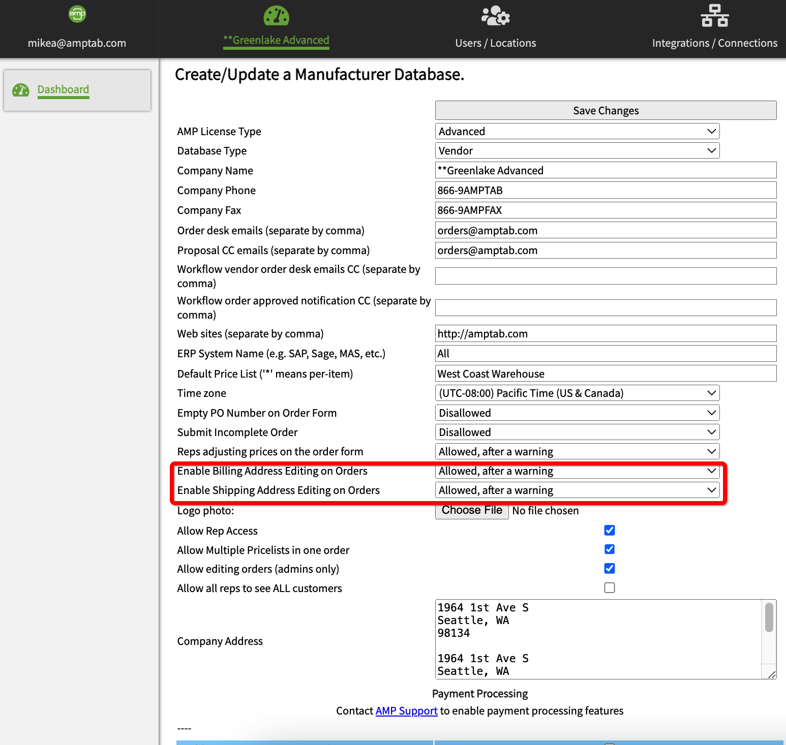Screen dimensions: 786x745
Task: Open AMP License Type dropdown
Action: [x=577, y=131]
